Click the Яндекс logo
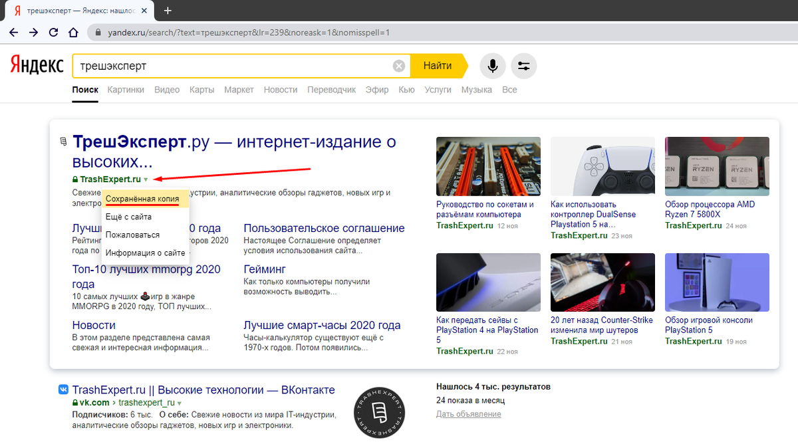Screen dimensions: 798x446 [37, 65]
